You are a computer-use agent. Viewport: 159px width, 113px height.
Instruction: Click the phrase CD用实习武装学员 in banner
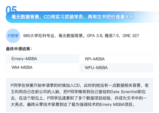pyautogui.click(x=63, y=17)
